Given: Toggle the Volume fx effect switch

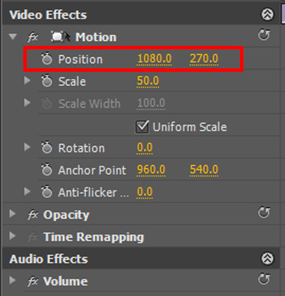Looking at the screenshot, I should point(33,281).
